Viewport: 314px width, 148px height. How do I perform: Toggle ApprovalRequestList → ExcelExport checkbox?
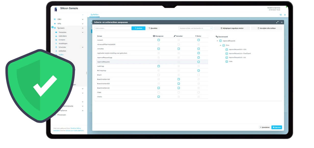click(227, 53)
